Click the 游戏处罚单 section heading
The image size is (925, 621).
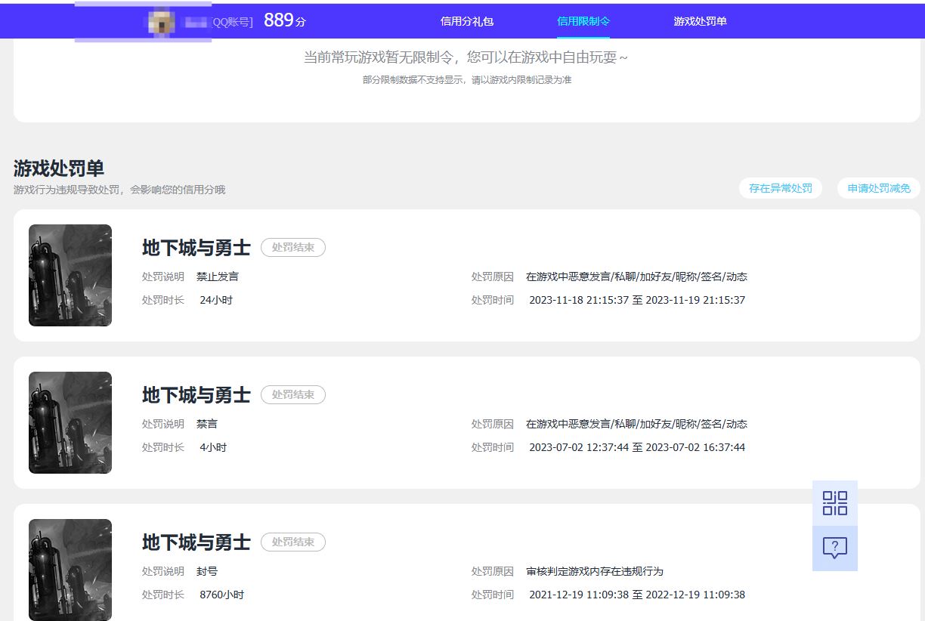coord(59,168)
